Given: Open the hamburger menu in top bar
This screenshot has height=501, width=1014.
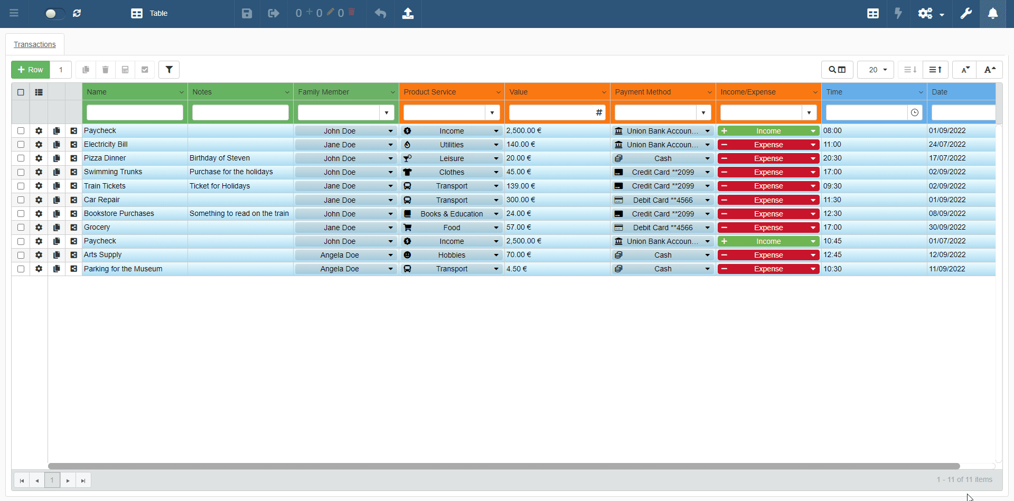Looking at the screenshot, I should (x=14, y=13).
